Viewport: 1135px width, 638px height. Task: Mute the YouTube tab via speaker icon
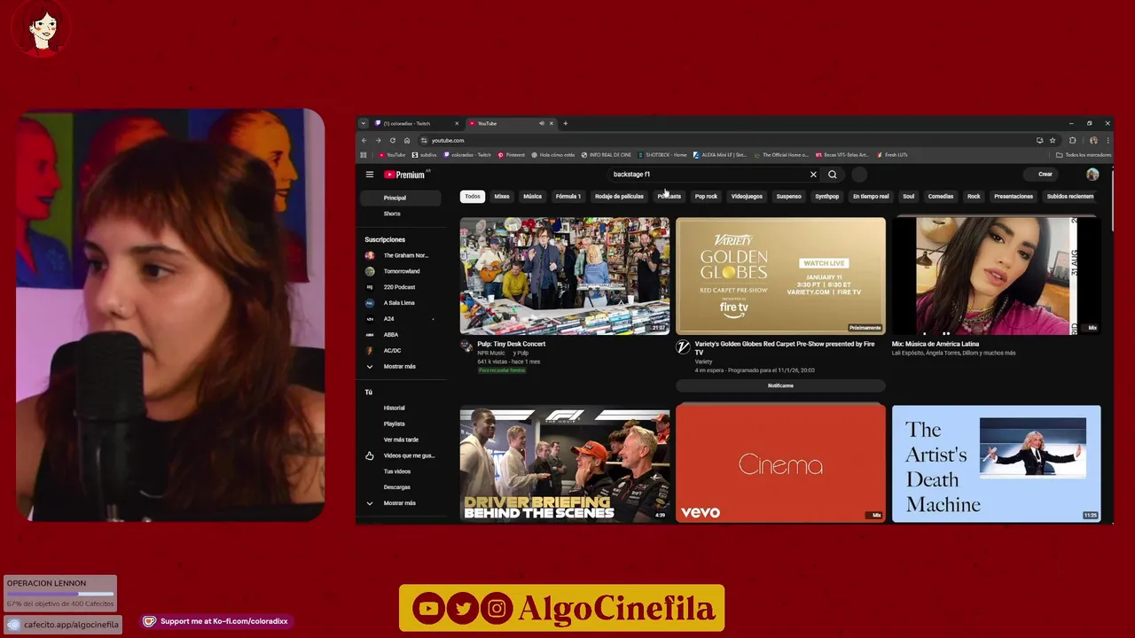pyautogui.click(x=541, y=123)
